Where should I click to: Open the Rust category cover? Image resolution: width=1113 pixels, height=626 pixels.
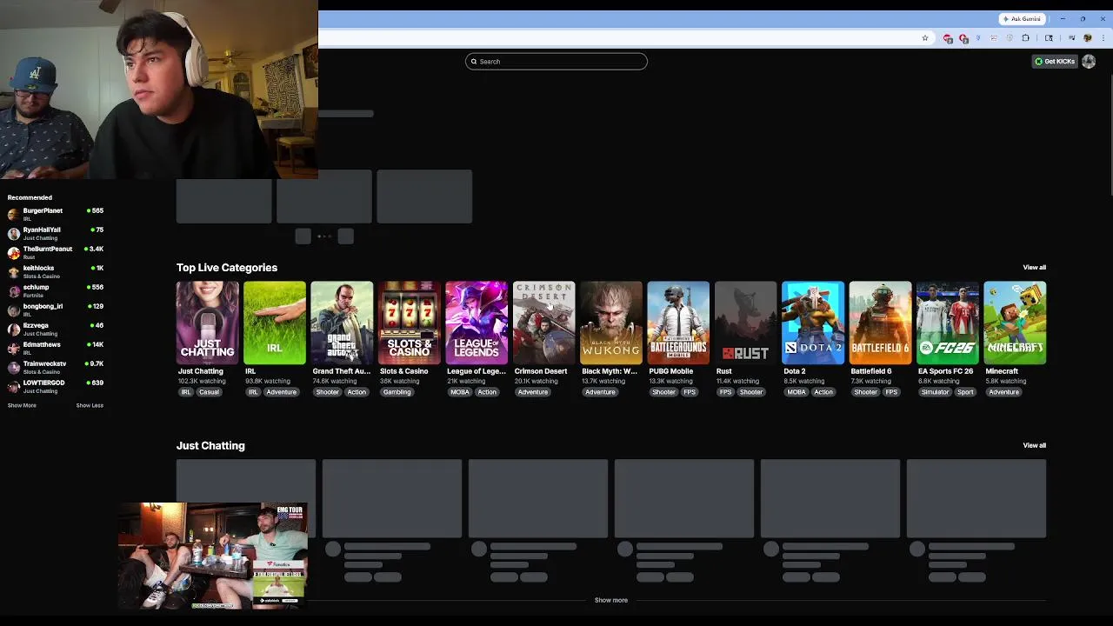746,323
